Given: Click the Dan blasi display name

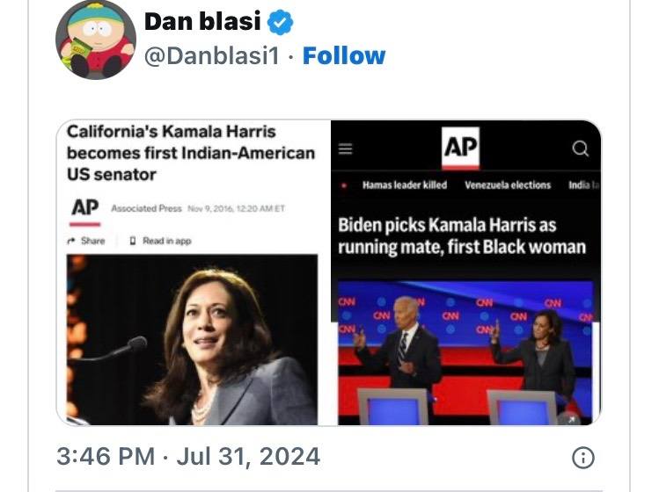Looking at the screenshot, I should tap(202, 21).
